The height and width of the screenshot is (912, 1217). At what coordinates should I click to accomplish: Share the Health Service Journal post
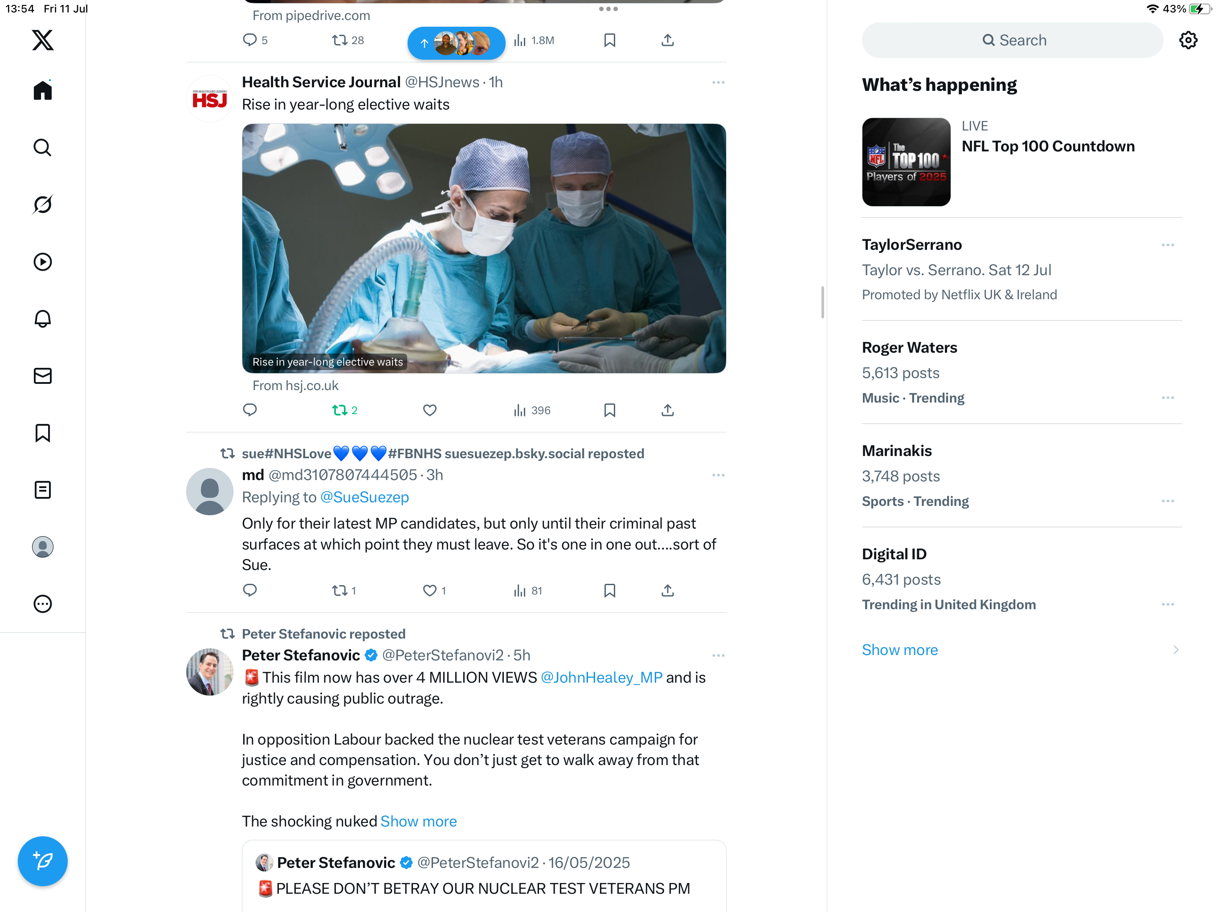click(x=667, y=410)
